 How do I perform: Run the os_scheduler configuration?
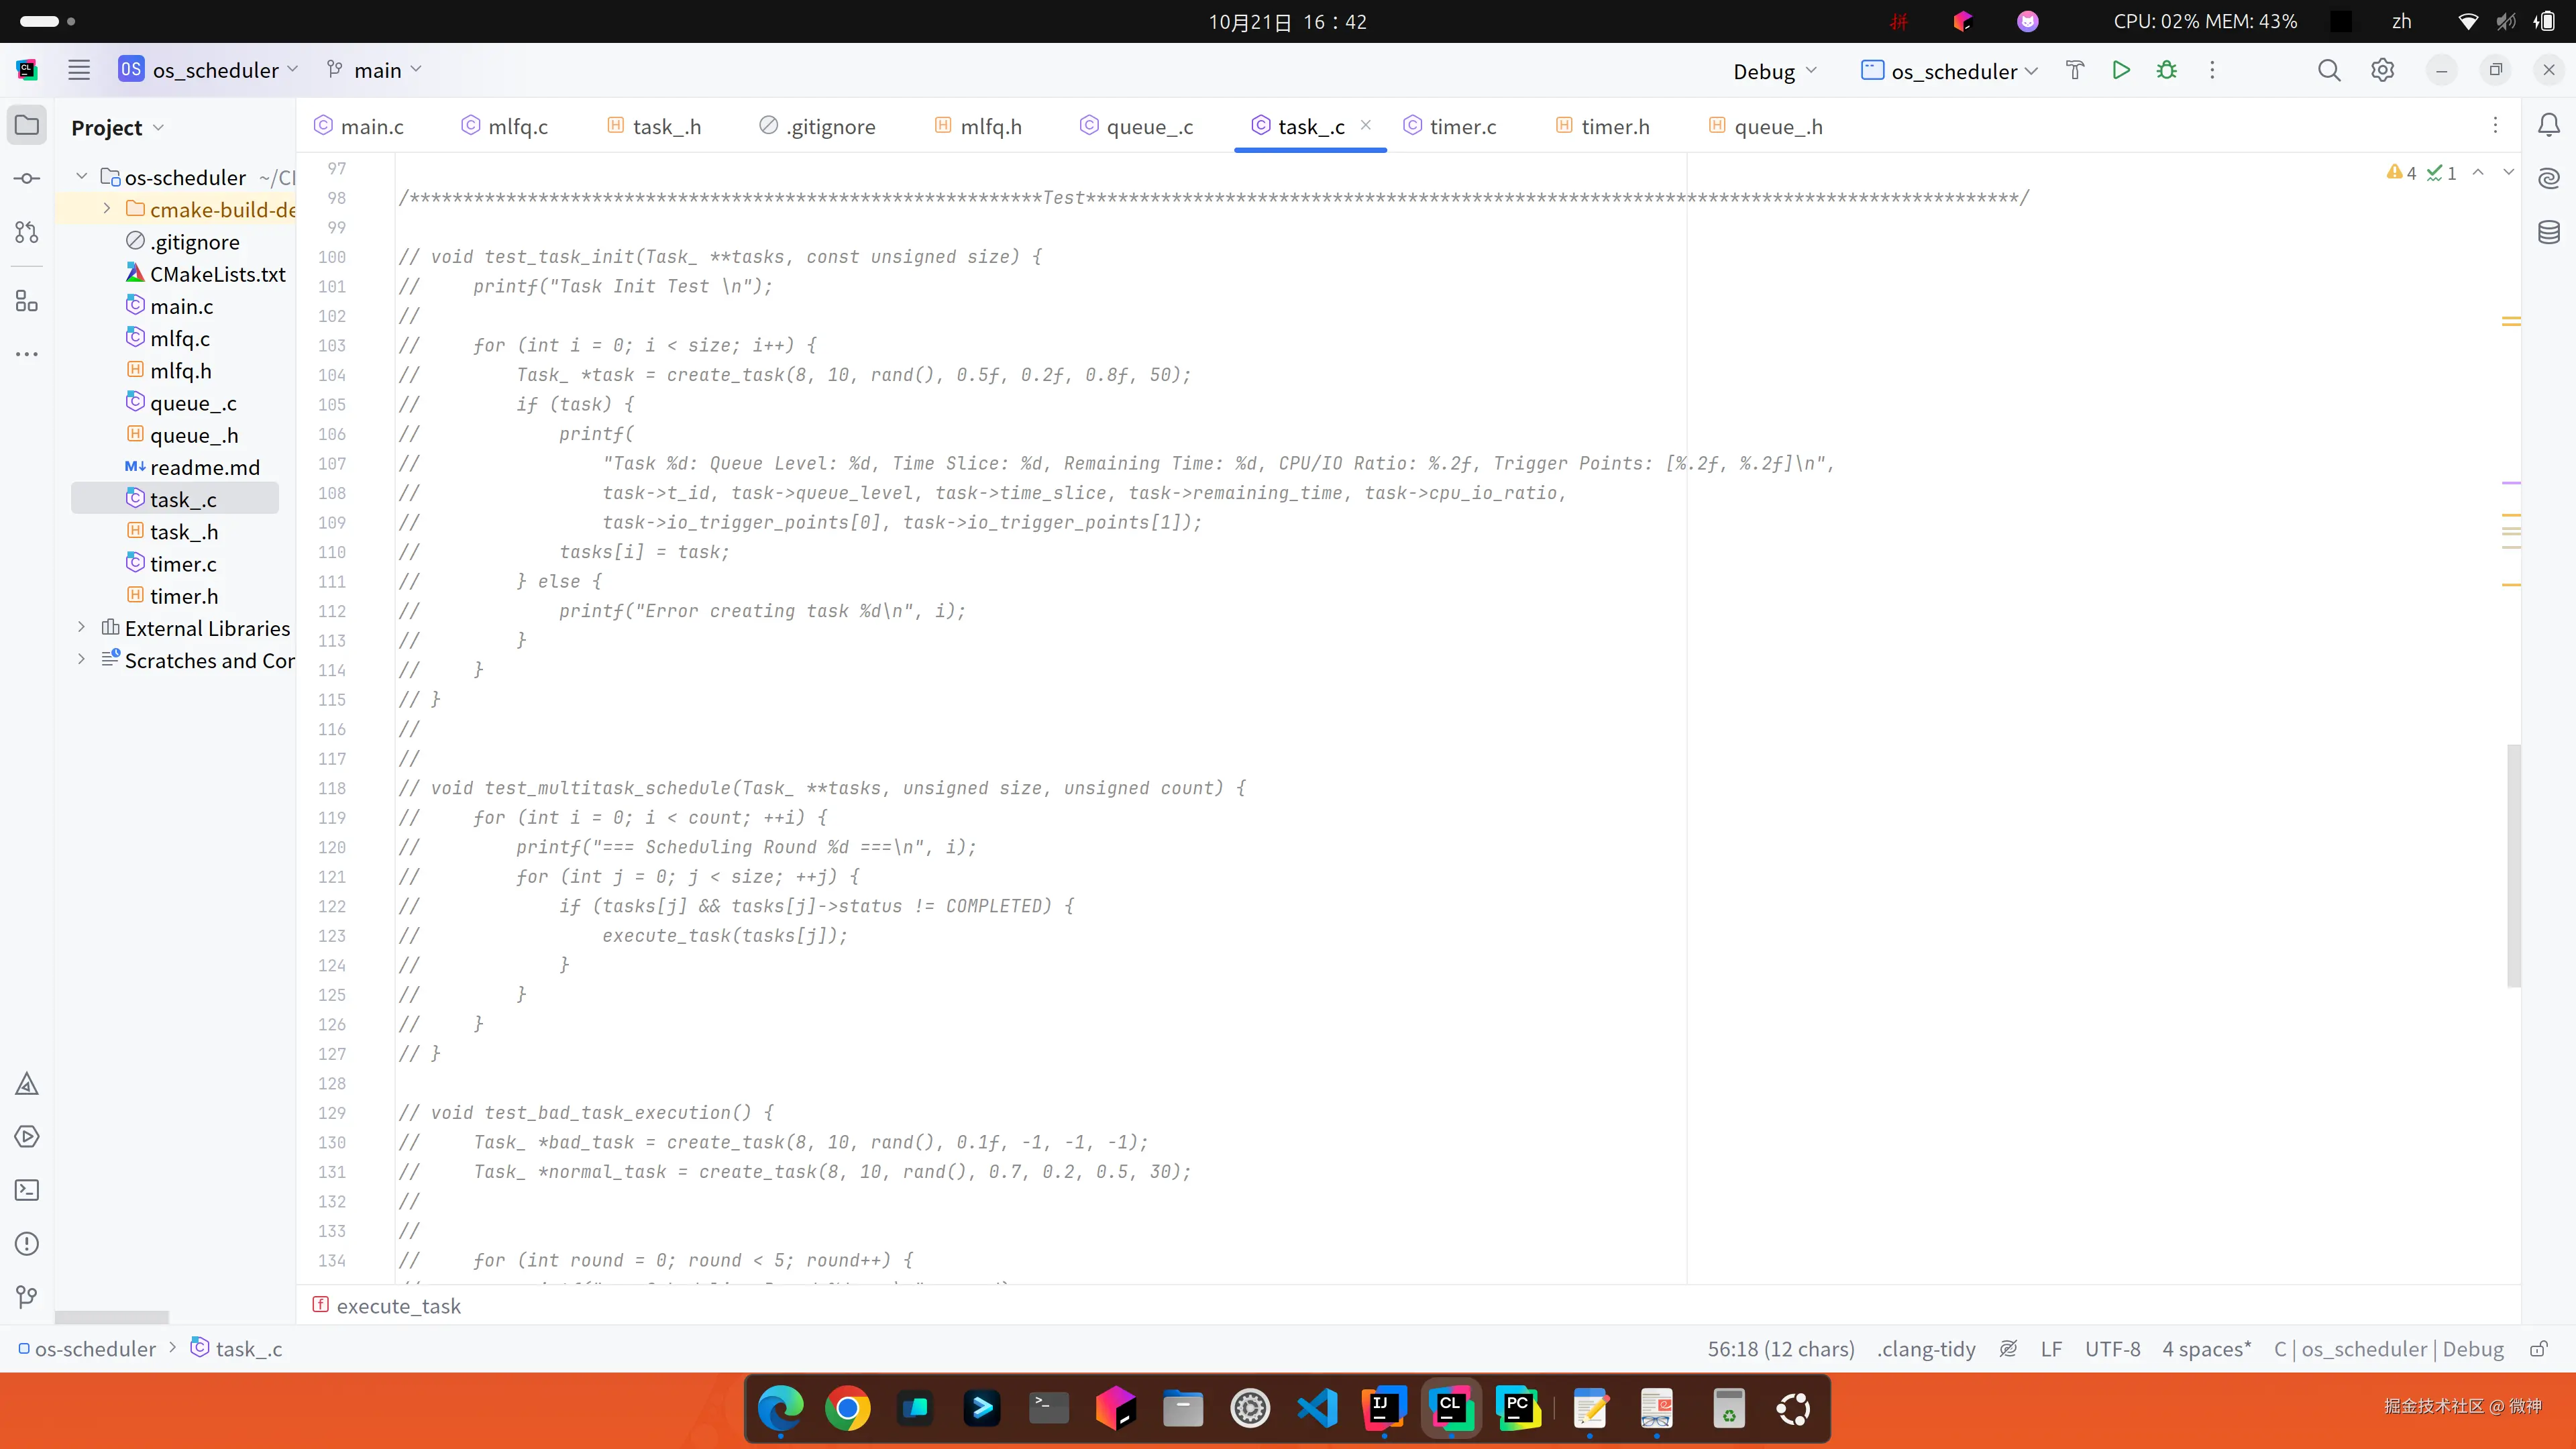[x=2120, y=70]
